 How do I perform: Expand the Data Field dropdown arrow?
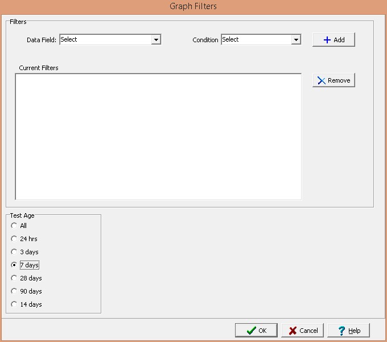(x=156, y=40)
